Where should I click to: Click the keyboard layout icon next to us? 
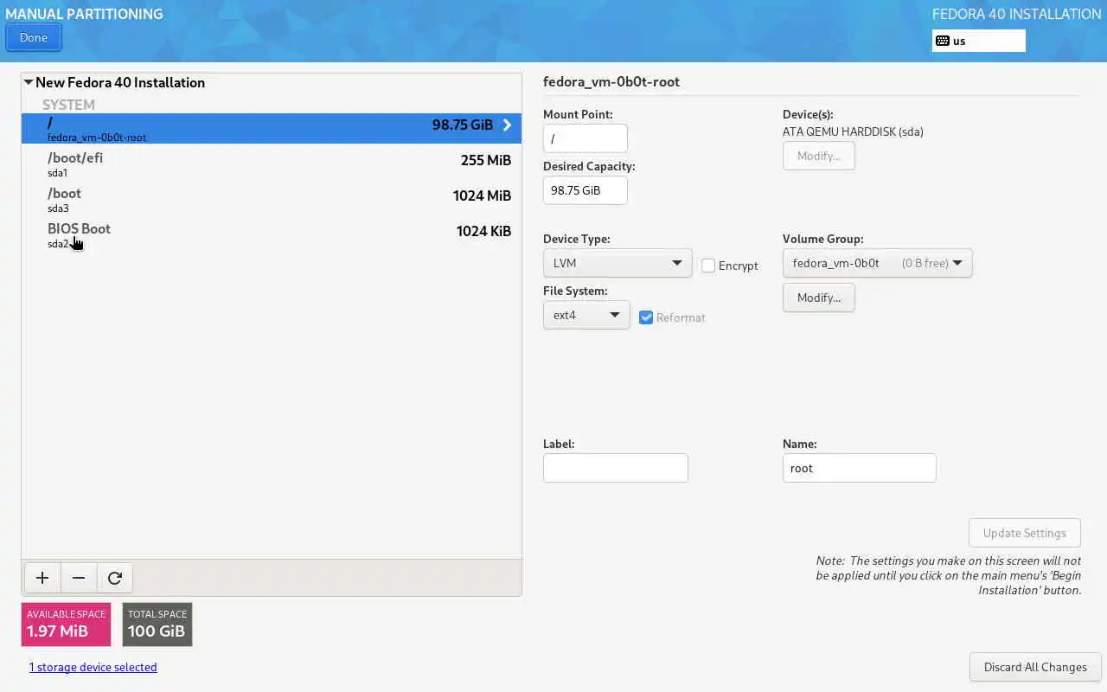coord(943,41)
